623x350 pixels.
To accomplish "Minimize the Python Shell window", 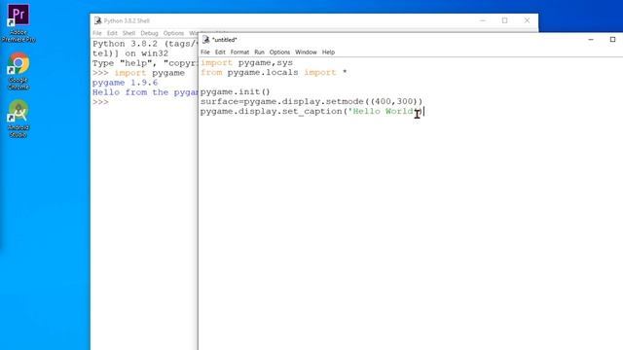I will pyautogui.click(x=483, y=20).
